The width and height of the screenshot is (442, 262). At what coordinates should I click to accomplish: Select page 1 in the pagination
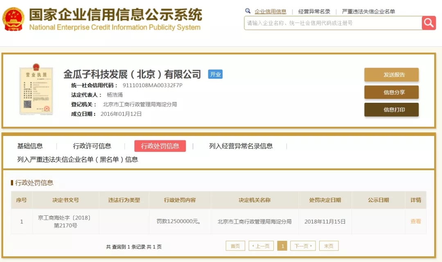click(x=282, y=246)
